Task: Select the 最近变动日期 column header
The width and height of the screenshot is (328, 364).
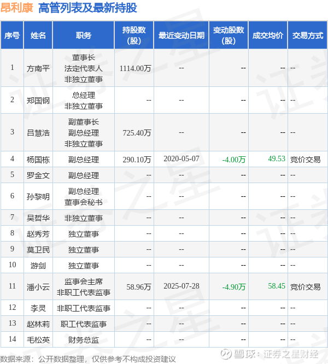Action: (181, 36)
